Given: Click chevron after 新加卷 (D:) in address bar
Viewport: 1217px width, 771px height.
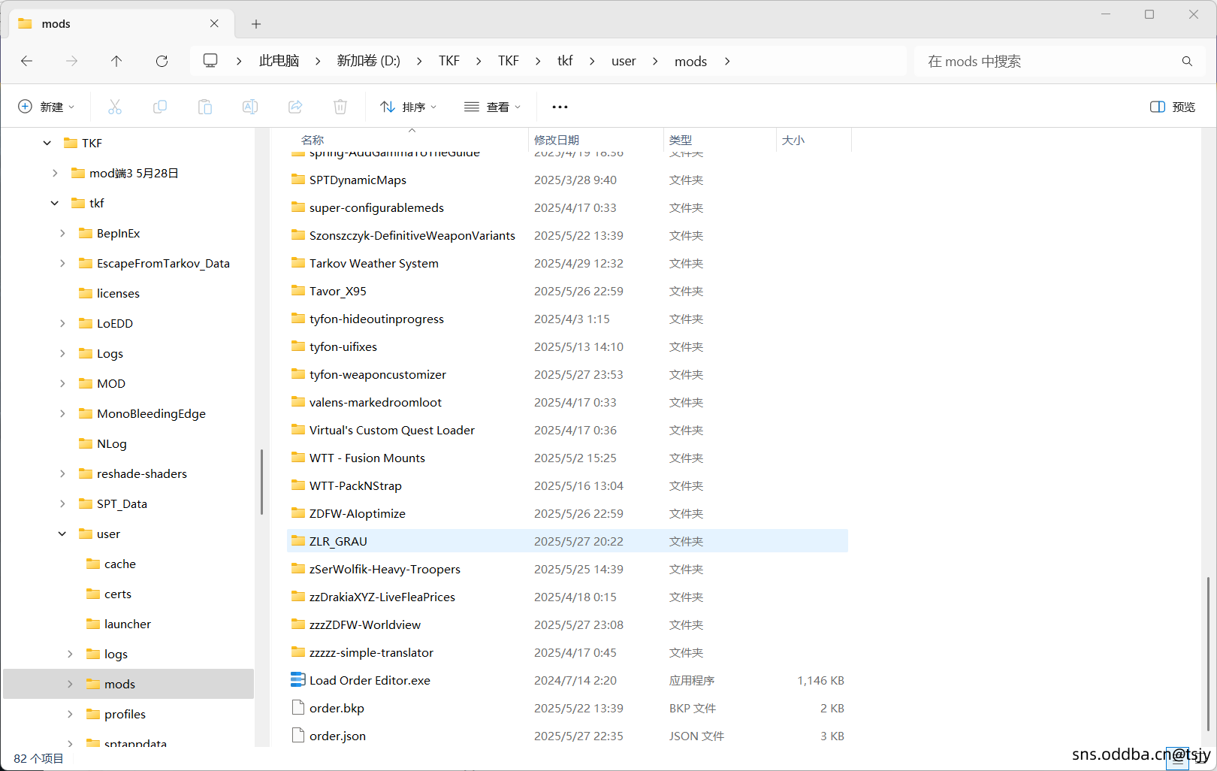Looking at the screenshot, I should pos(419,61).
